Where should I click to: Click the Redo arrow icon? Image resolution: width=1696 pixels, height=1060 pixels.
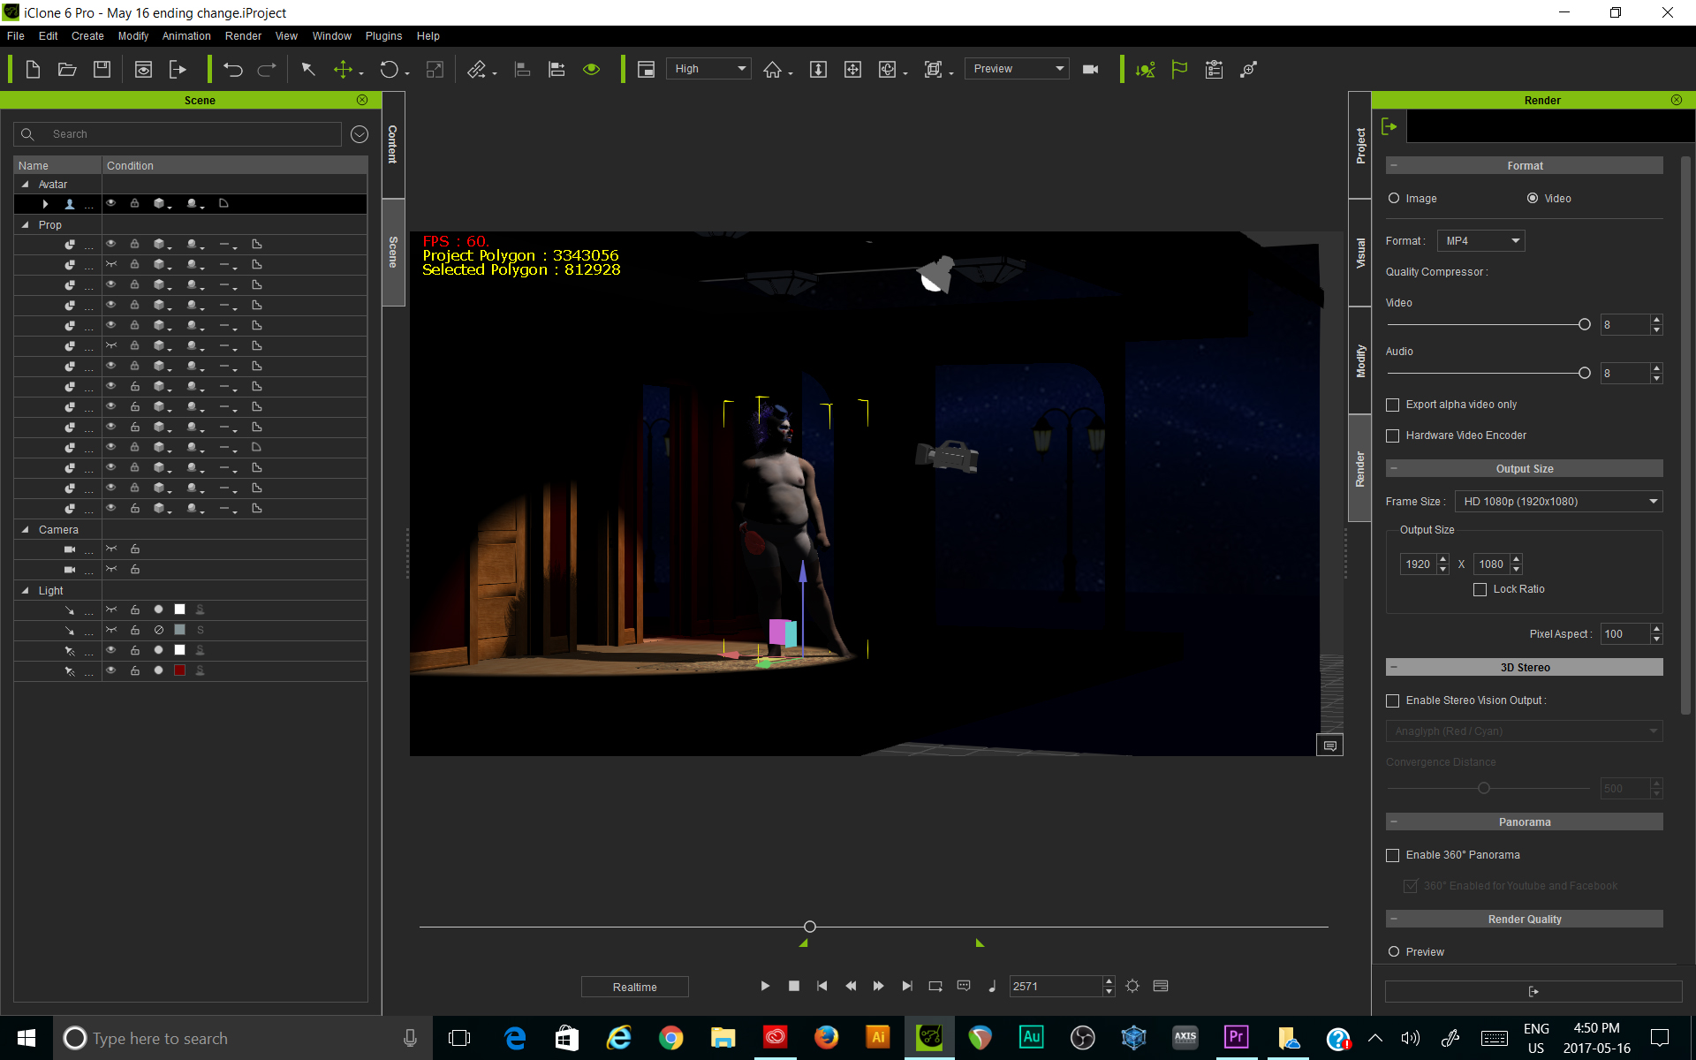267,69
